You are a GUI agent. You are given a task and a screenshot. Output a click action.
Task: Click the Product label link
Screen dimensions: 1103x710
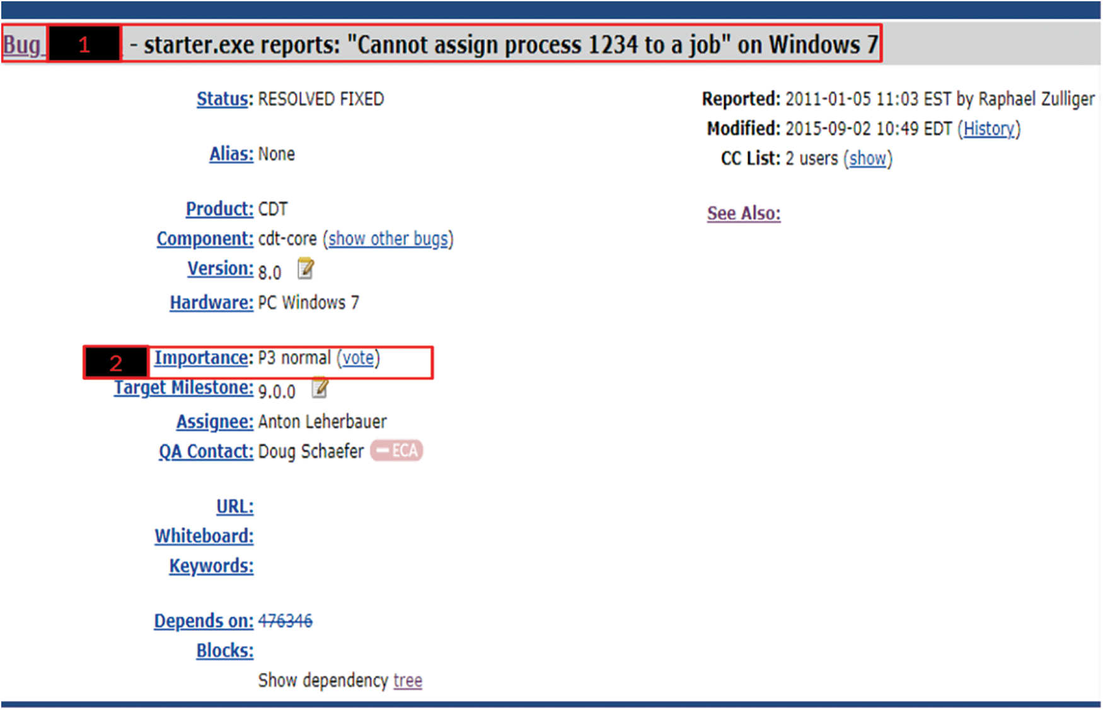pyautogui.click(x=219, y=209)
